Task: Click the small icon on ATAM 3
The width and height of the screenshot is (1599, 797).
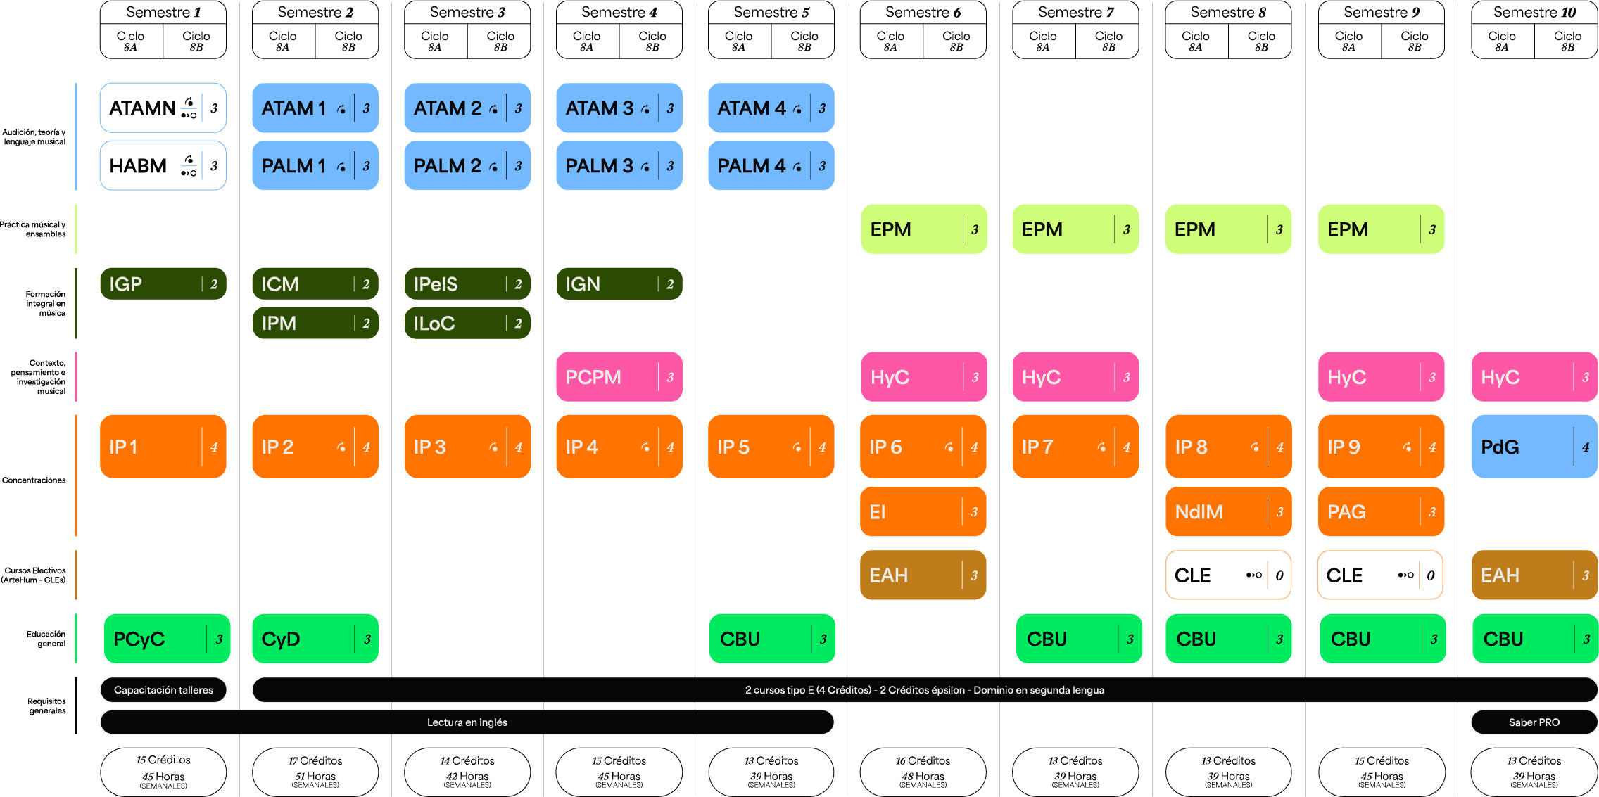Action: point(645,109)
